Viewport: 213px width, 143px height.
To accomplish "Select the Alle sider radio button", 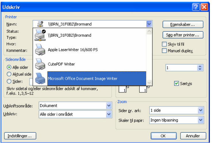I will 9,67.
